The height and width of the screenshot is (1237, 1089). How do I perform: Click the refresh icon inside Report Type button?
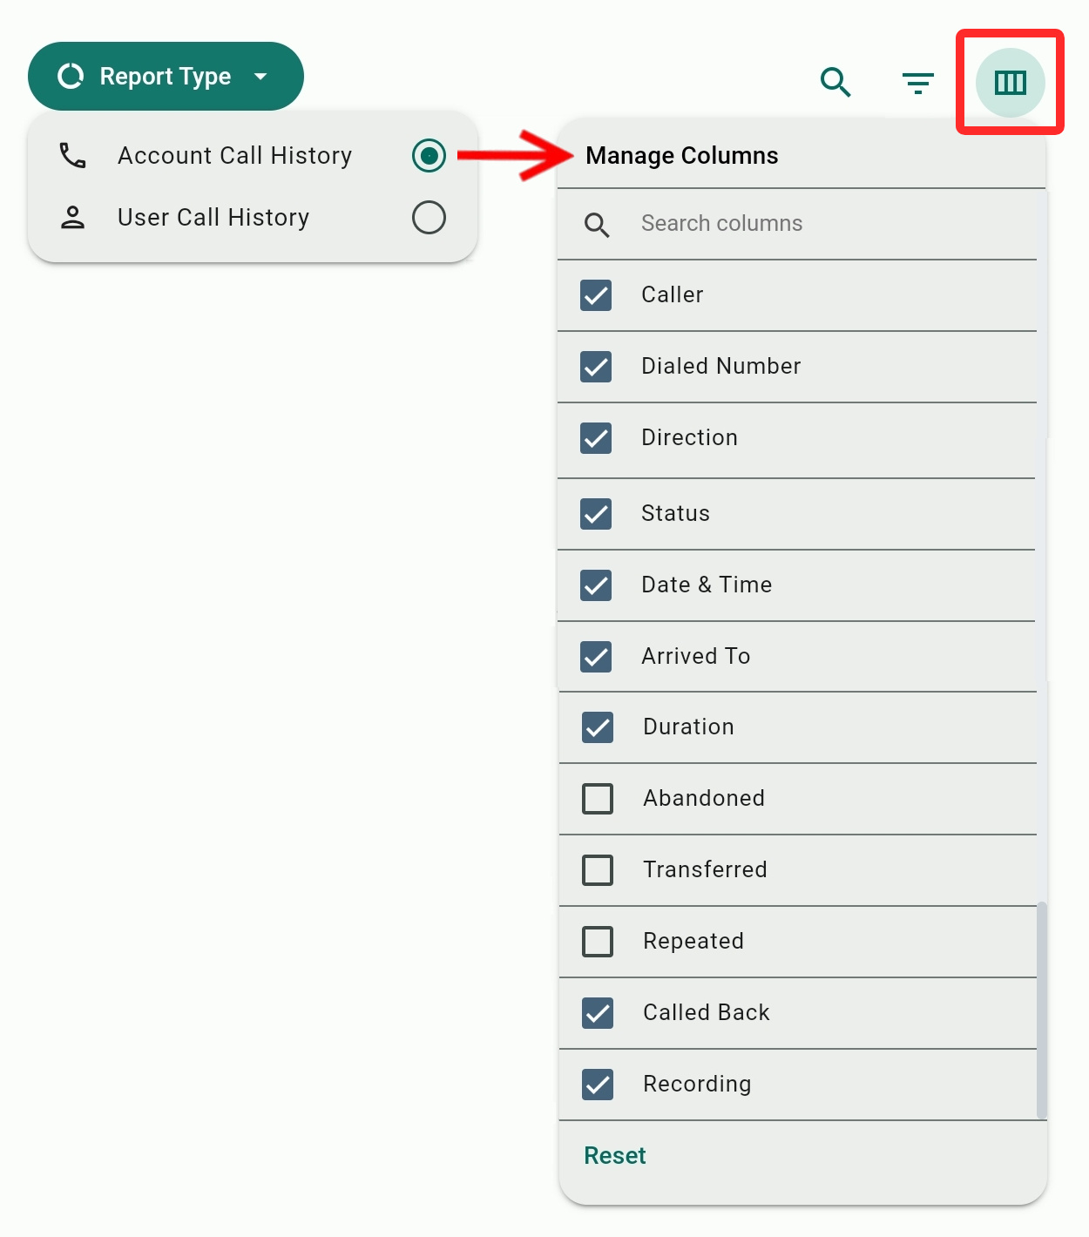coord(69,76)
